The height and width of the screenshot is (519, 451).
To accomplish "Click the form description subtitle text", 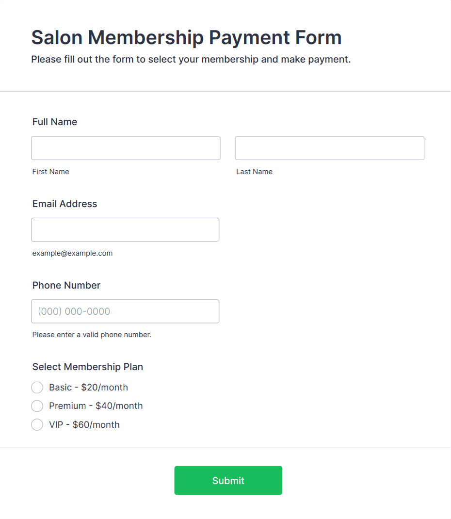I will (x=191, y=60).
